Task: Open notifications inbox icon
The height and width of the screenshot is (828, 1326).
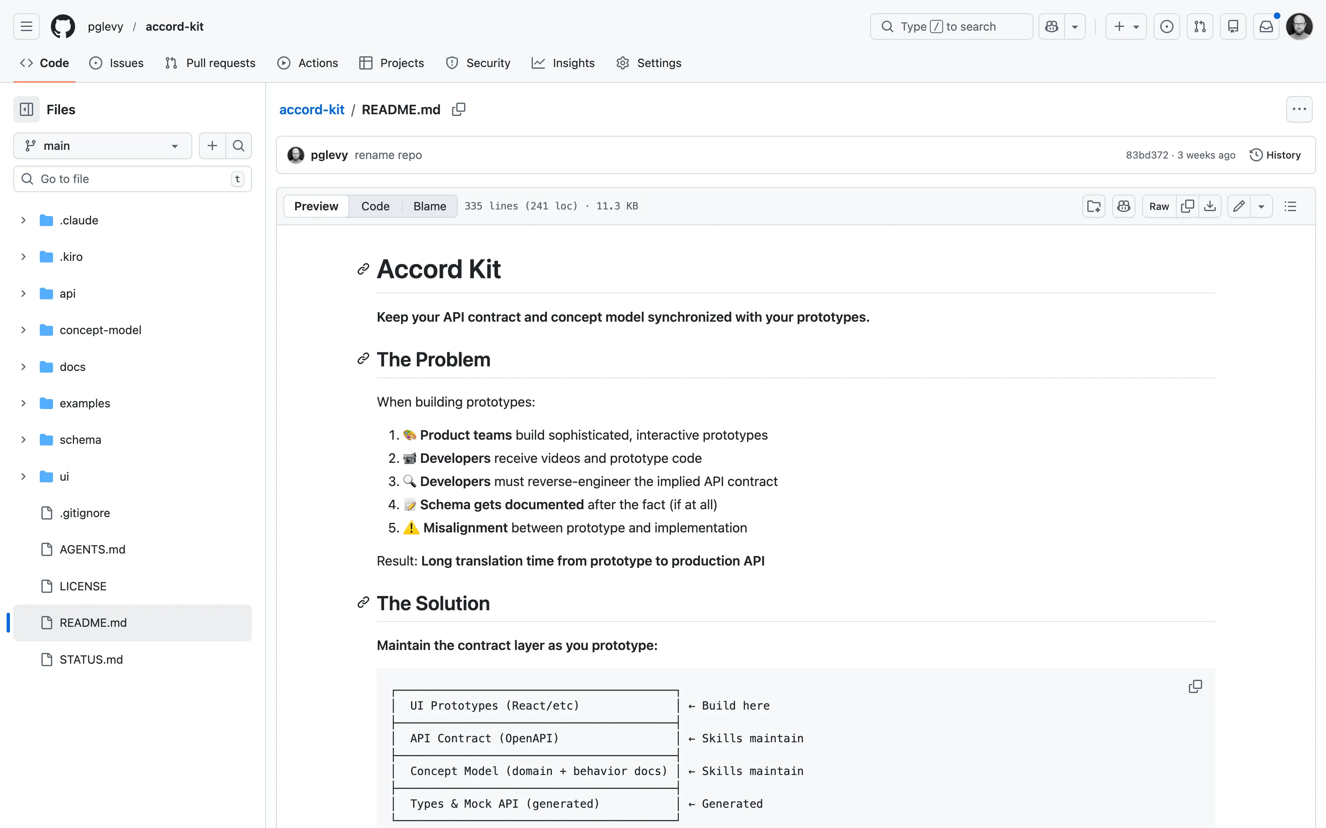Action: pyautogui.click(x=1266, y=26)
